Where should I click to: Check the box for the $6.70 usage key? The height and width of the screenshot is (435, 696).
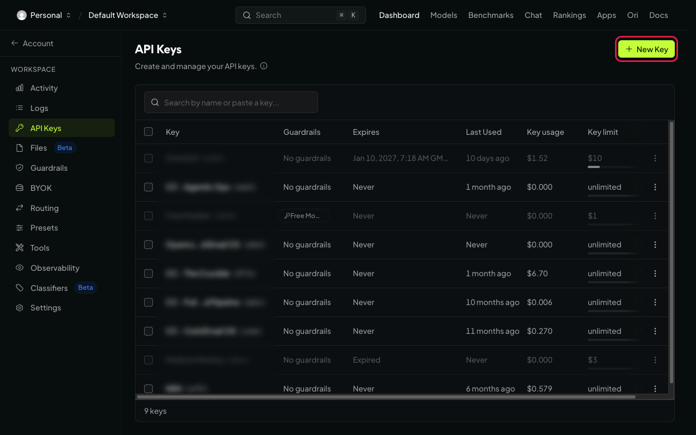[148, 274]
